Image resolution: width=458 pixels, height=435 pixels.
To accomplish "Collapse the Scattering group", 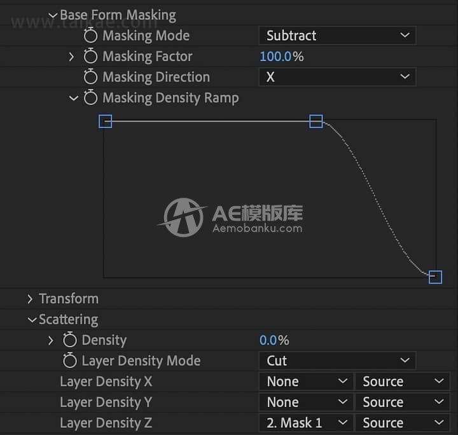I will (31, 320).
